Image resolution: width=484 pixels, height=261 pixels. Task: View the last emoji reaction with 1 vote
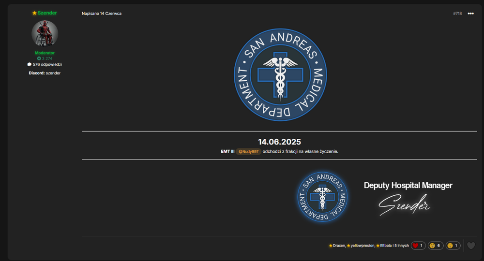click(453, 246)
